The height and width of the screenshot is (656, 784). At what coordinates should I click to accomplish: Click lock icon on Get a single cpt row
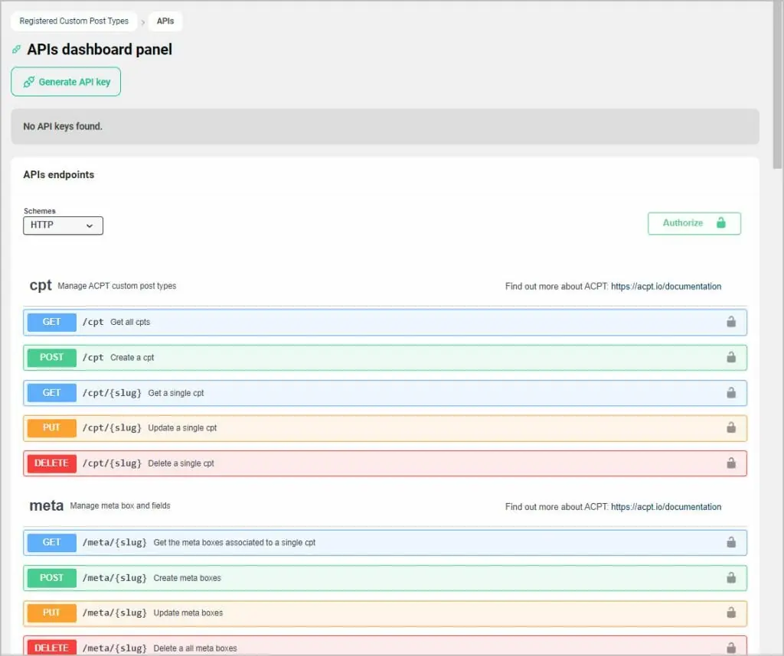tap(731, 392)
